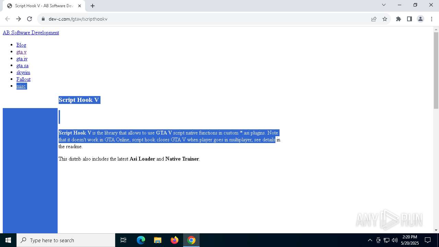Open the Windows Start menu
Image resolution: width=439 pixels, height=247 pixels.
pyautogui.click(x=8, y=240)
